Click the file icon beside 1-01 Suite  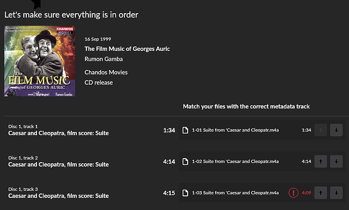(x=186, y=130)
